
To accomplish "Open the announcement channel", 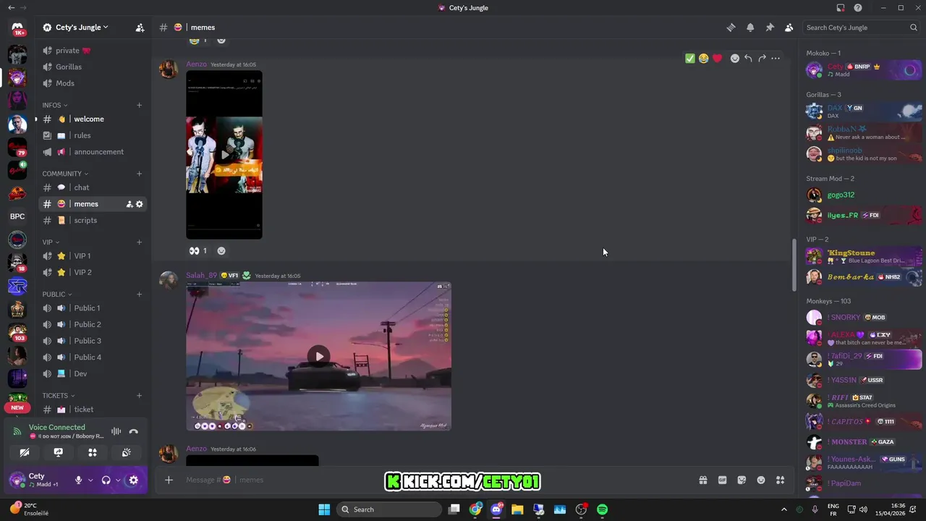I will pyautogui.click(x=93, y=152).
